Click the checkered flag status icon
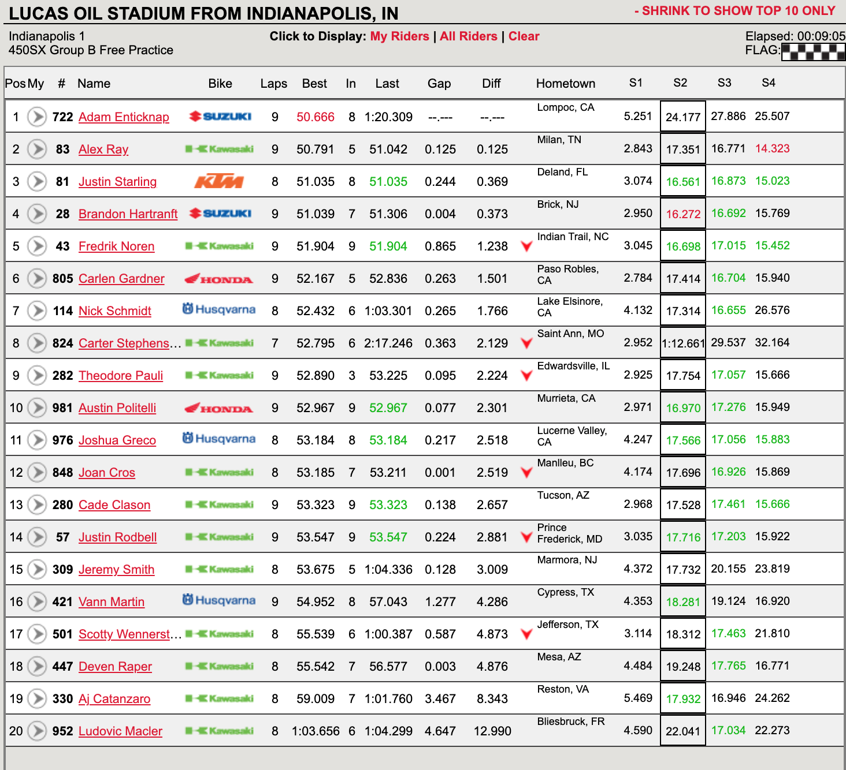This screenshot has width=846, height=770. click(812, 52)
